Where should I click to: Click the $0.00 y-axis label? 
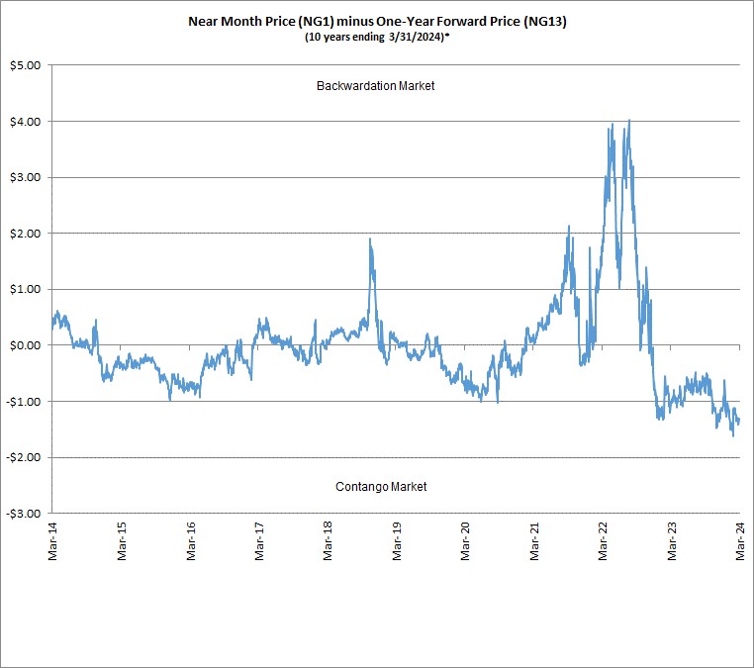pyautogui.click(x=26, y=345)
